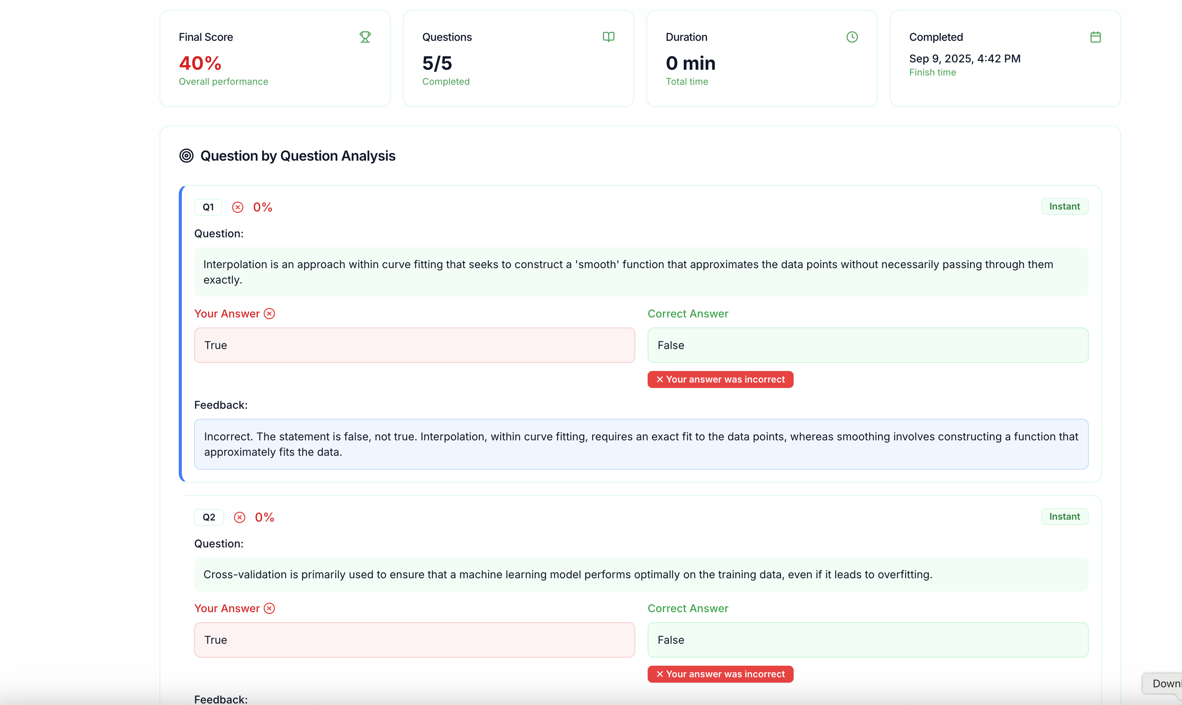Click the Completed card title
The height and width of the screenshot is (705, 1182).
click(x=936, y=37)
